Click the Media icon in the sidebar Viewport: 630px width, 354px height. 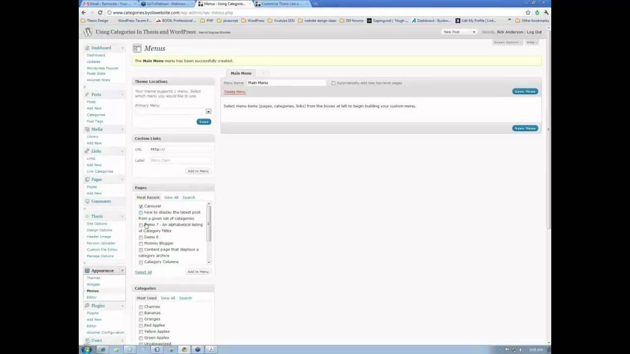coord(87,129)
